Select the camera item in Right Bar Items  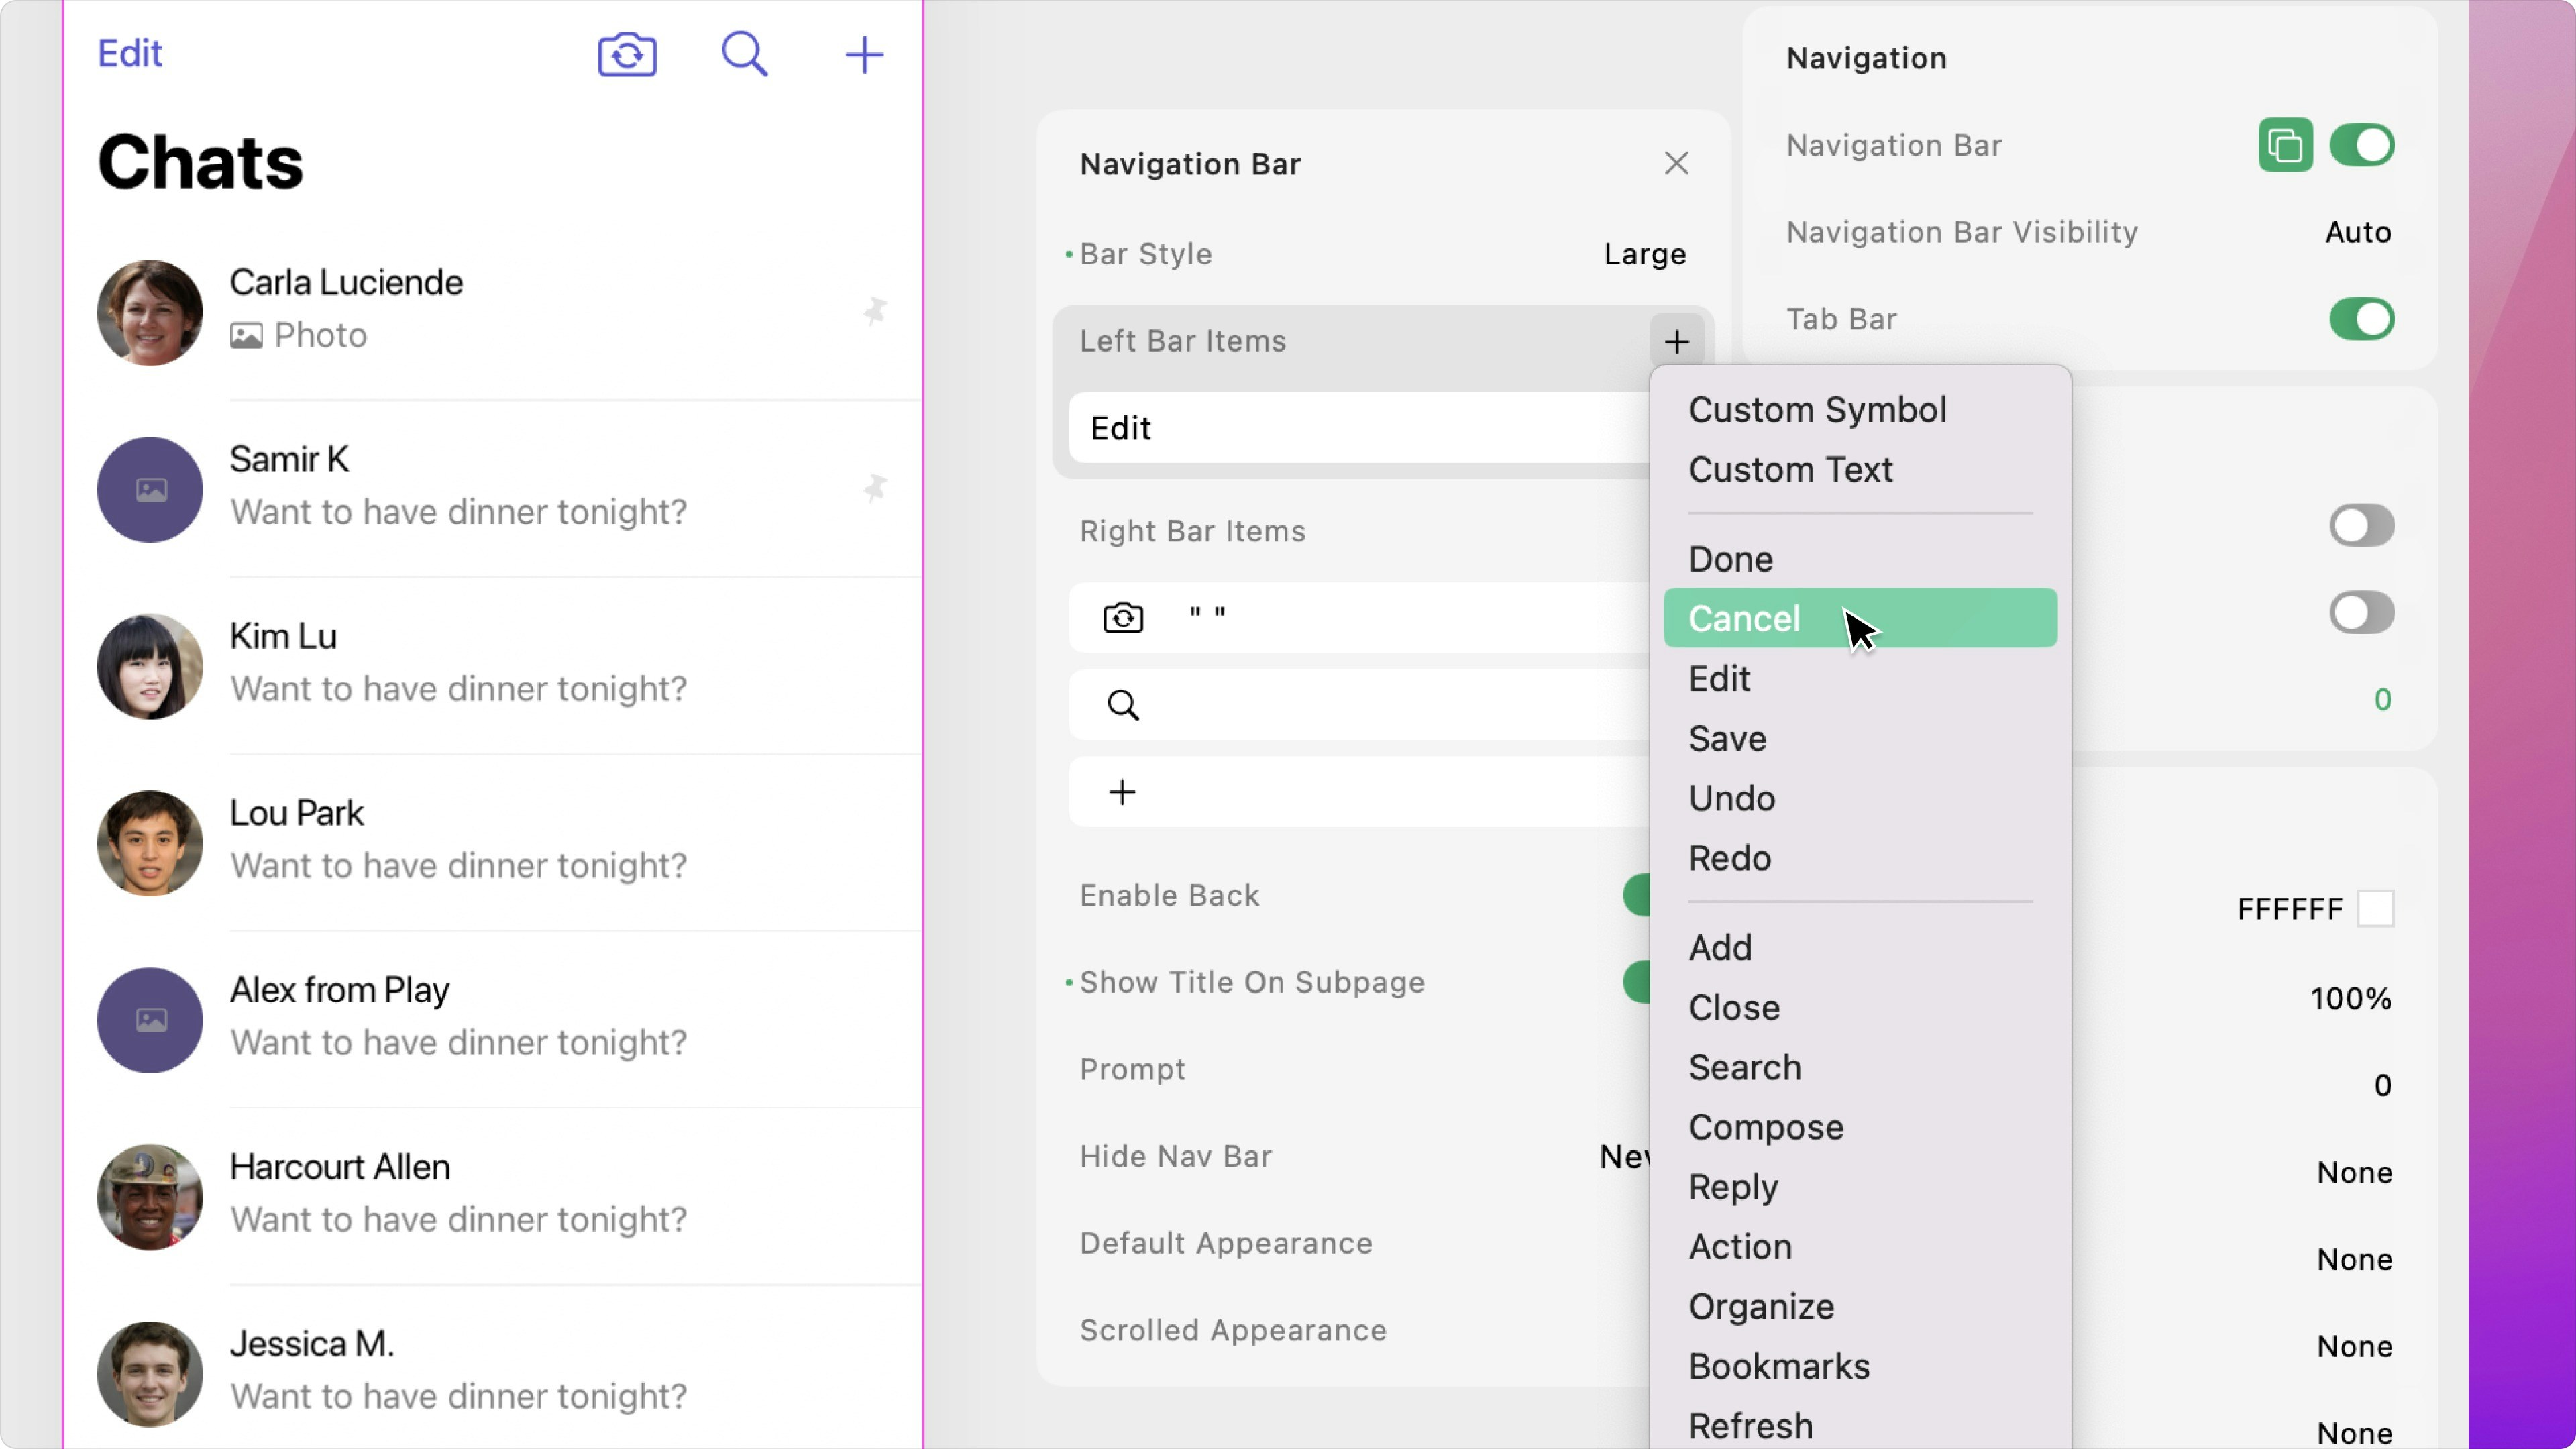pos(1123,617)
